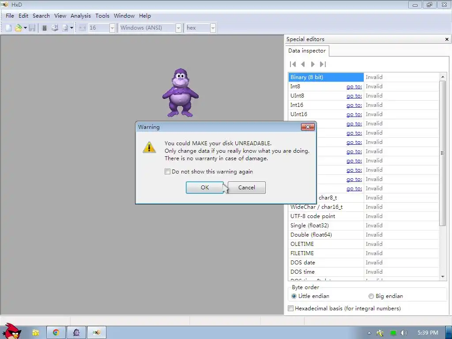Close the Warning dialog with red X

click(x=308, y=127)
